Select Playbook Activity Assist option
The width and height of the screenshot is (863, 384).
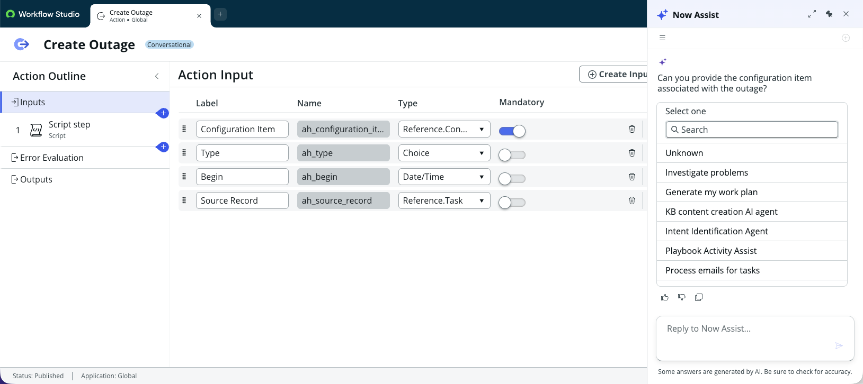point(752,251)
